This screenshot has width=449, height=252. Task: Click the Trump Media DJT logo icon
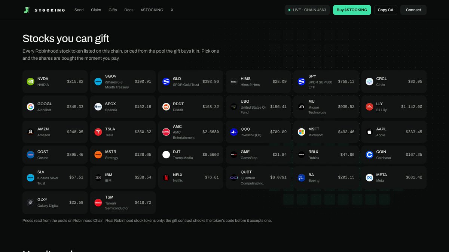point(166,155)
